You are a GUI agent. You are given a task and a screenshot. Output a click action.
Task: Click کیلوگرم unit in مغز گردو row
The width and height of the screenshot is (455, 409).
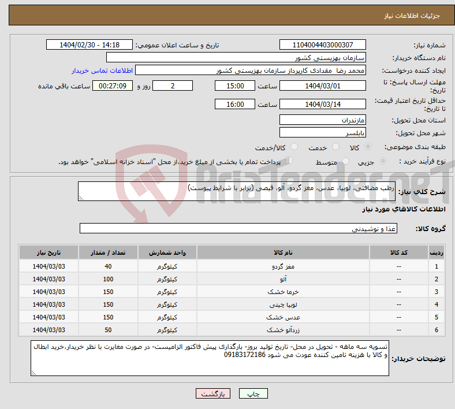167,266
